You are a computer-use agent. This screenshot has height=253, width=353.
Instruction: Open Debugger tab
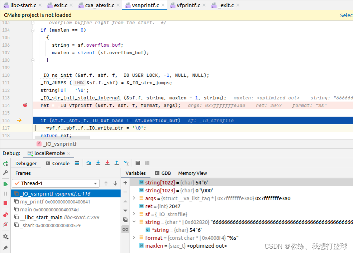point(26,163)
